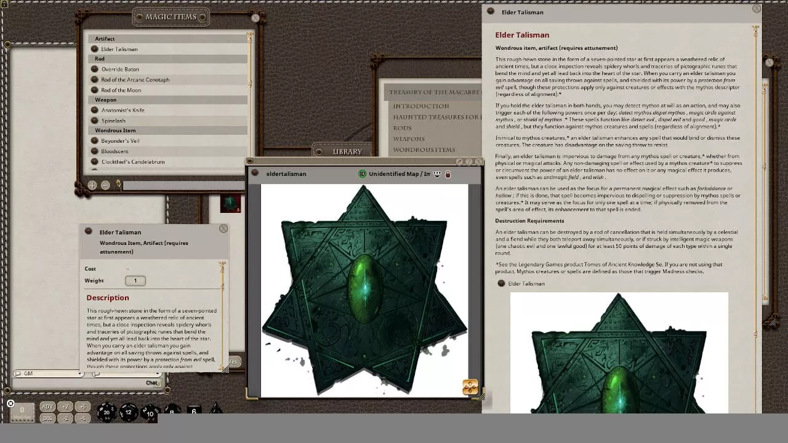Toggle the +5 modifier button
The height and width of the screenshot is (443, 788).
pos(82,407)
